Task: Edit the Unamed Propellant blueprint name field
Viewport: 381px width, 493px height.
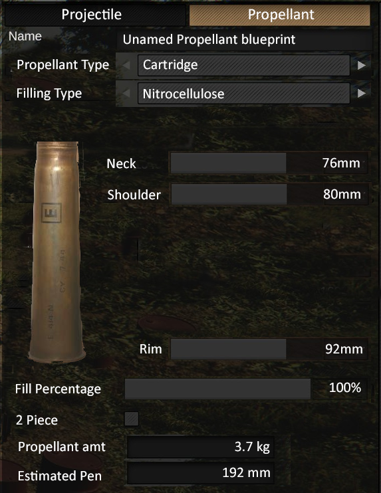Action: point(244,40)
